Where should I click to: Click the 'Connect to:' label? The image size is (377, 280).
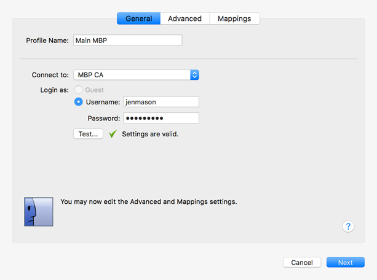[50, 75]
